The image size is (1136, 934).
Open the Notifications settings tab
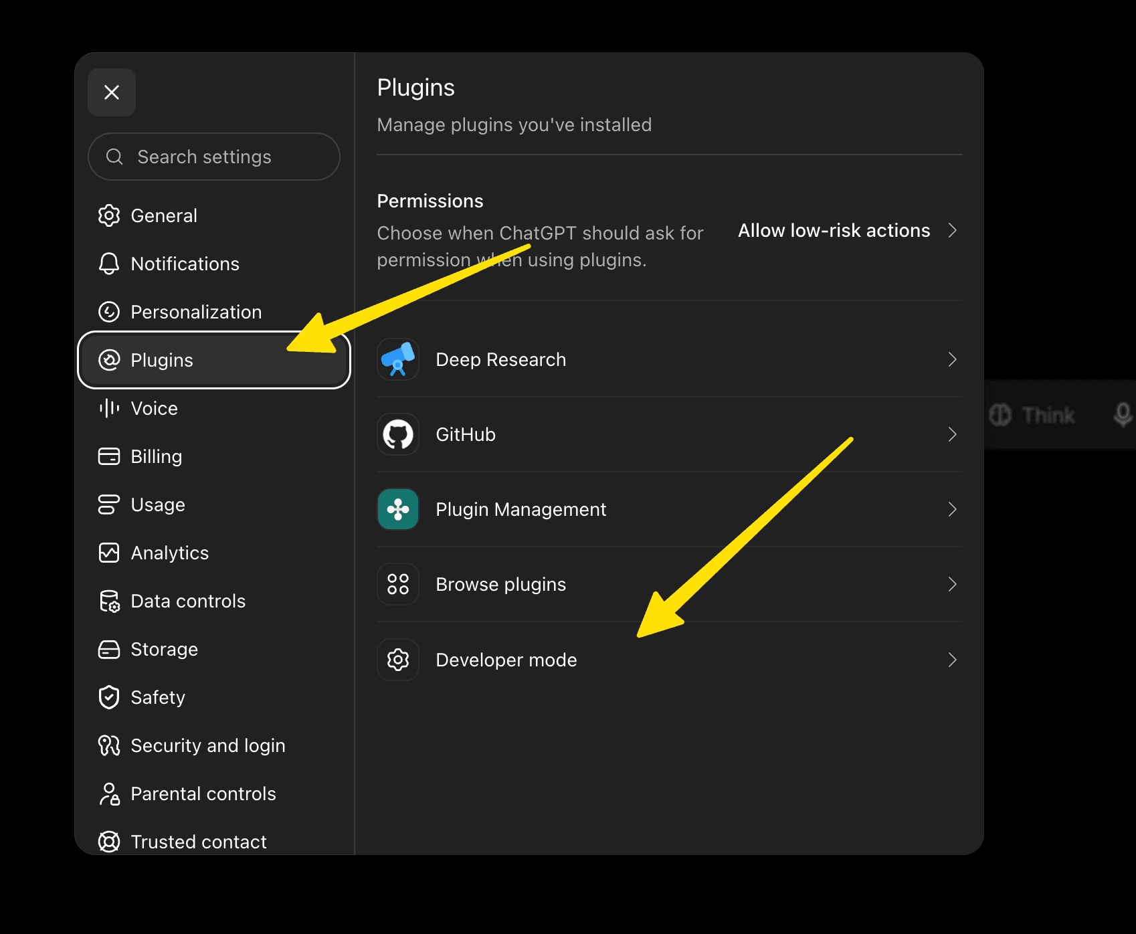pyautogui.click(x=185, y=264)
